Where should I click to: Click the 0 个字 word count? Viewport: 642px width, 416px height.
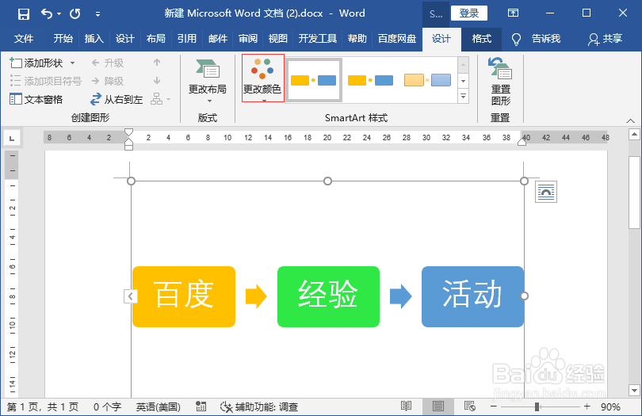[107, 406]
